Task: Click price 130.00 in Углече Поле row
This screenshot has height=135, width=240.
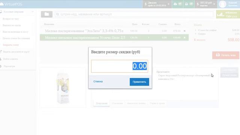Action: click(x=134, y=37)
